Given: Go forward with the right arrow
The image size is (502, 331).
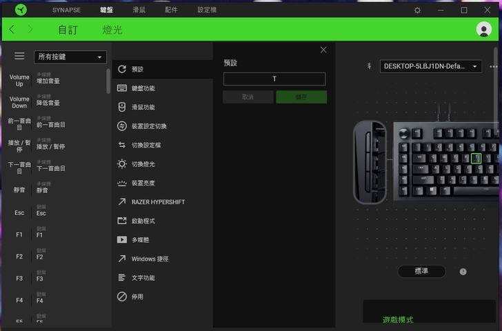Looking at the screenshot, I should click(x=30, y=30).
